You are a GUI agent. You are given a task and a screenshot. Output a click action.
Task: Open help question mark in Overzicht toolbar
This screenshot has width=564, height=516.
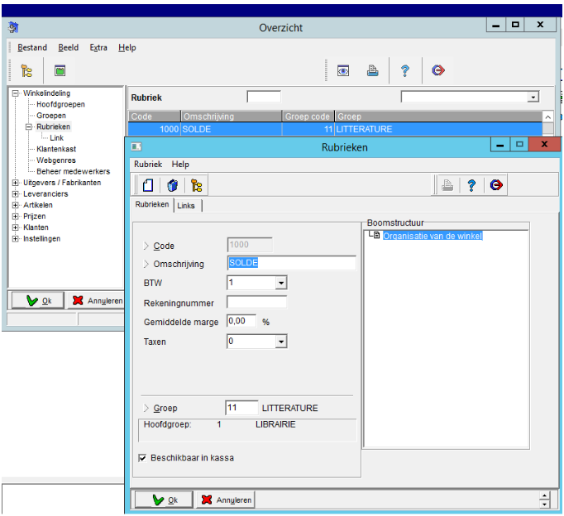point(405,70)
